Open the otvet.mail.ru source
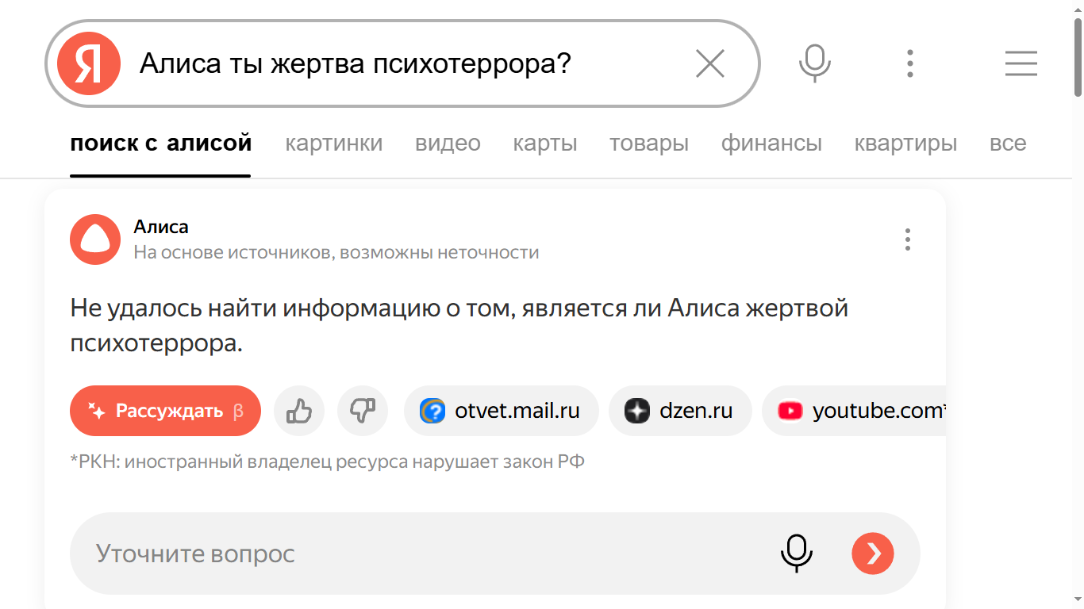This screenshot has height=609, width=1084. [x=501, y=411]
